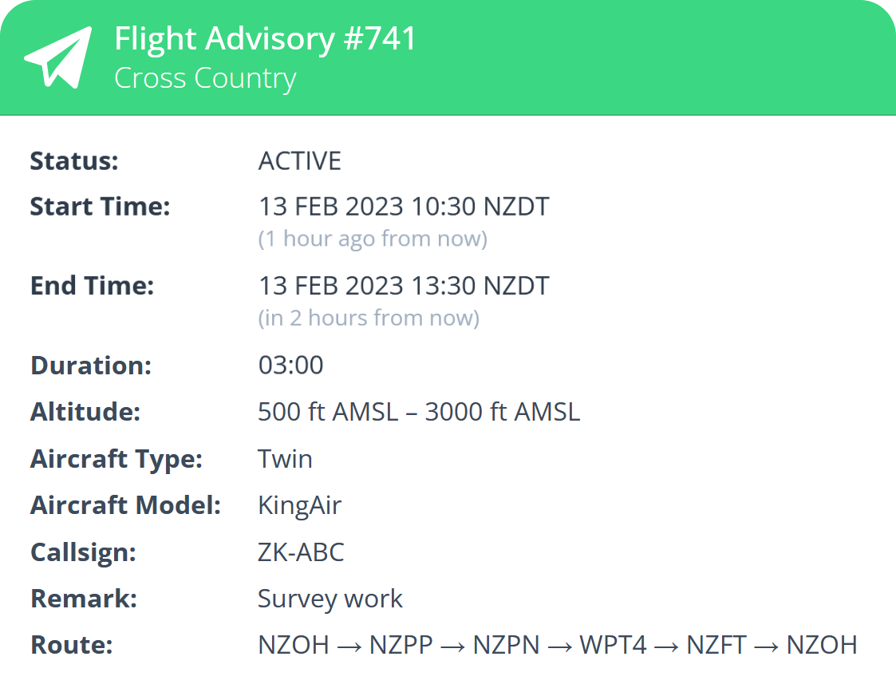
Task: Click the Cross Country subtitle
Action: click(205, 78)
